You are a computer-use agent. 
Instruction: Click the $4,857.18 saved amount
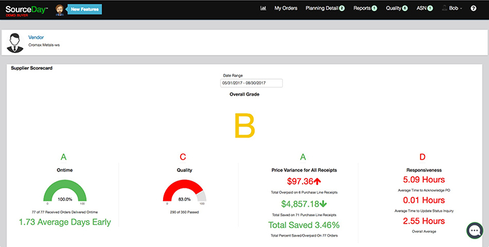(x=300, y=204)
